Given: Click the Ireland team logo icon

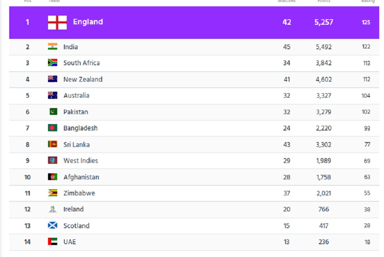Looking at the screenshot, I should 52,209.
